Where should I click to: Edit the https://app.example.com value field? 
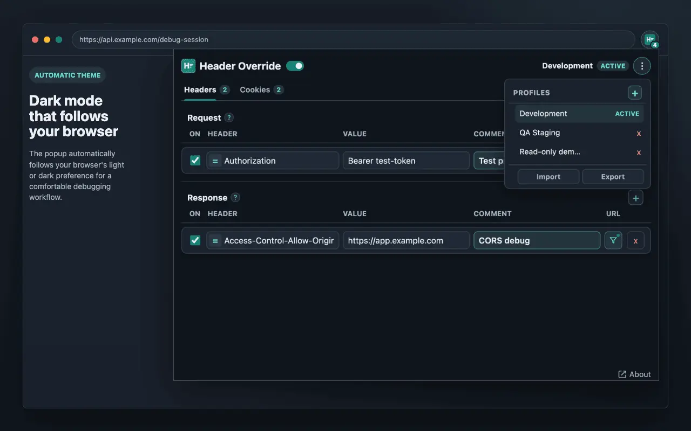tap(406, 240)
